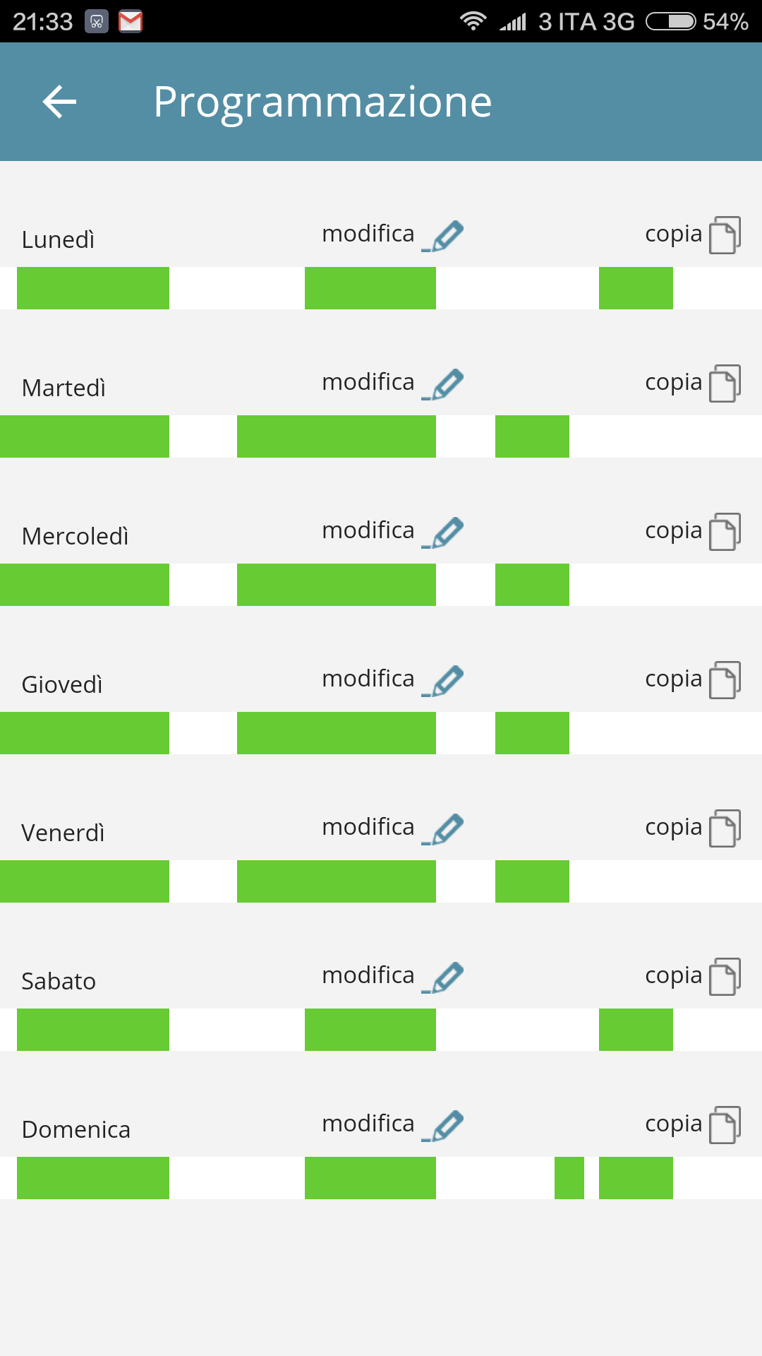Viewport: 762px width, 1356px height.
Task: Go back using the arrow icon
Action: [59, 102]
